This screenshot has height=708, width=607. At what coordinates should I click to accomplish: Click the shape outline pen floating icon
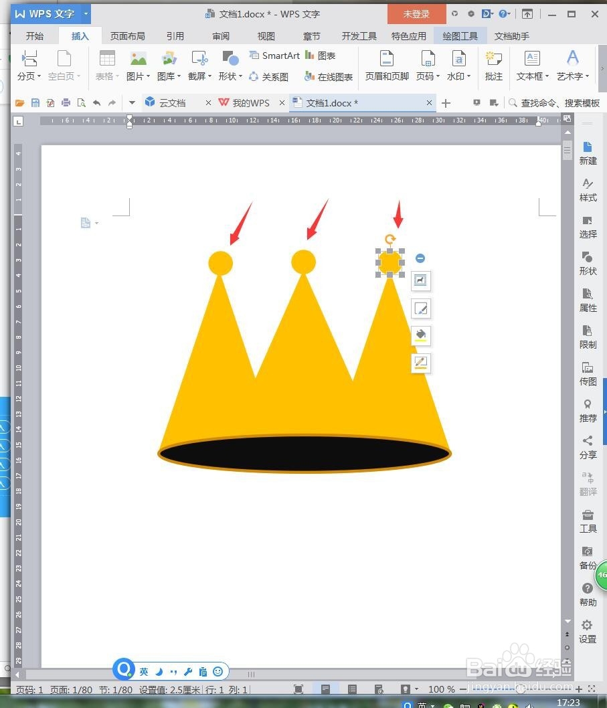pos(420,363)
